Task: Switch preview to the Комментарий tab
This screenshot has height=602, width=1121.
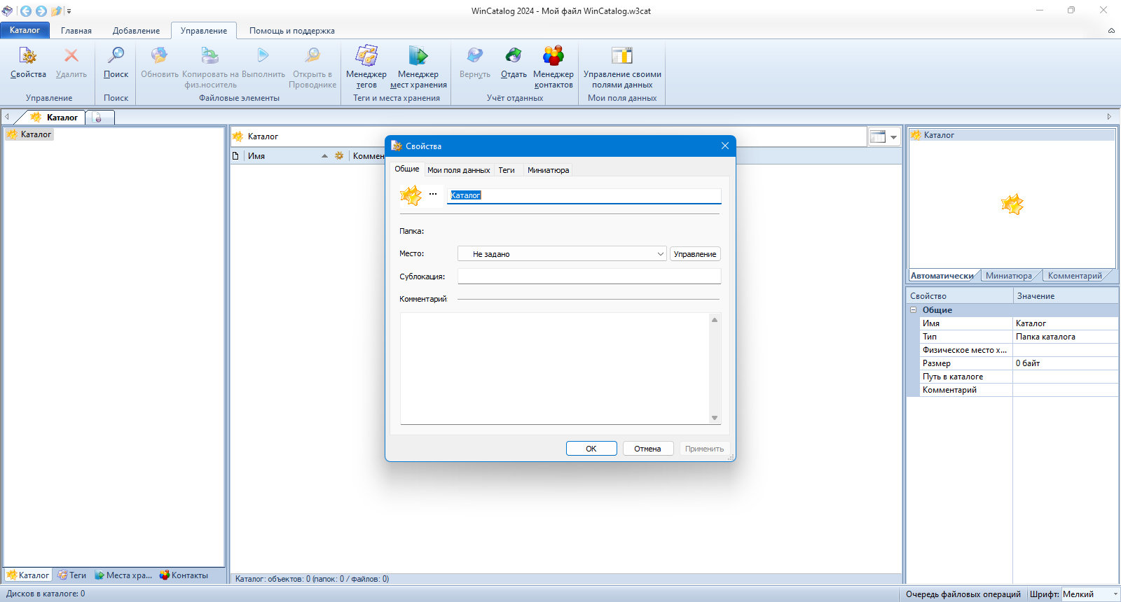Action: (x=1074, y=276)
